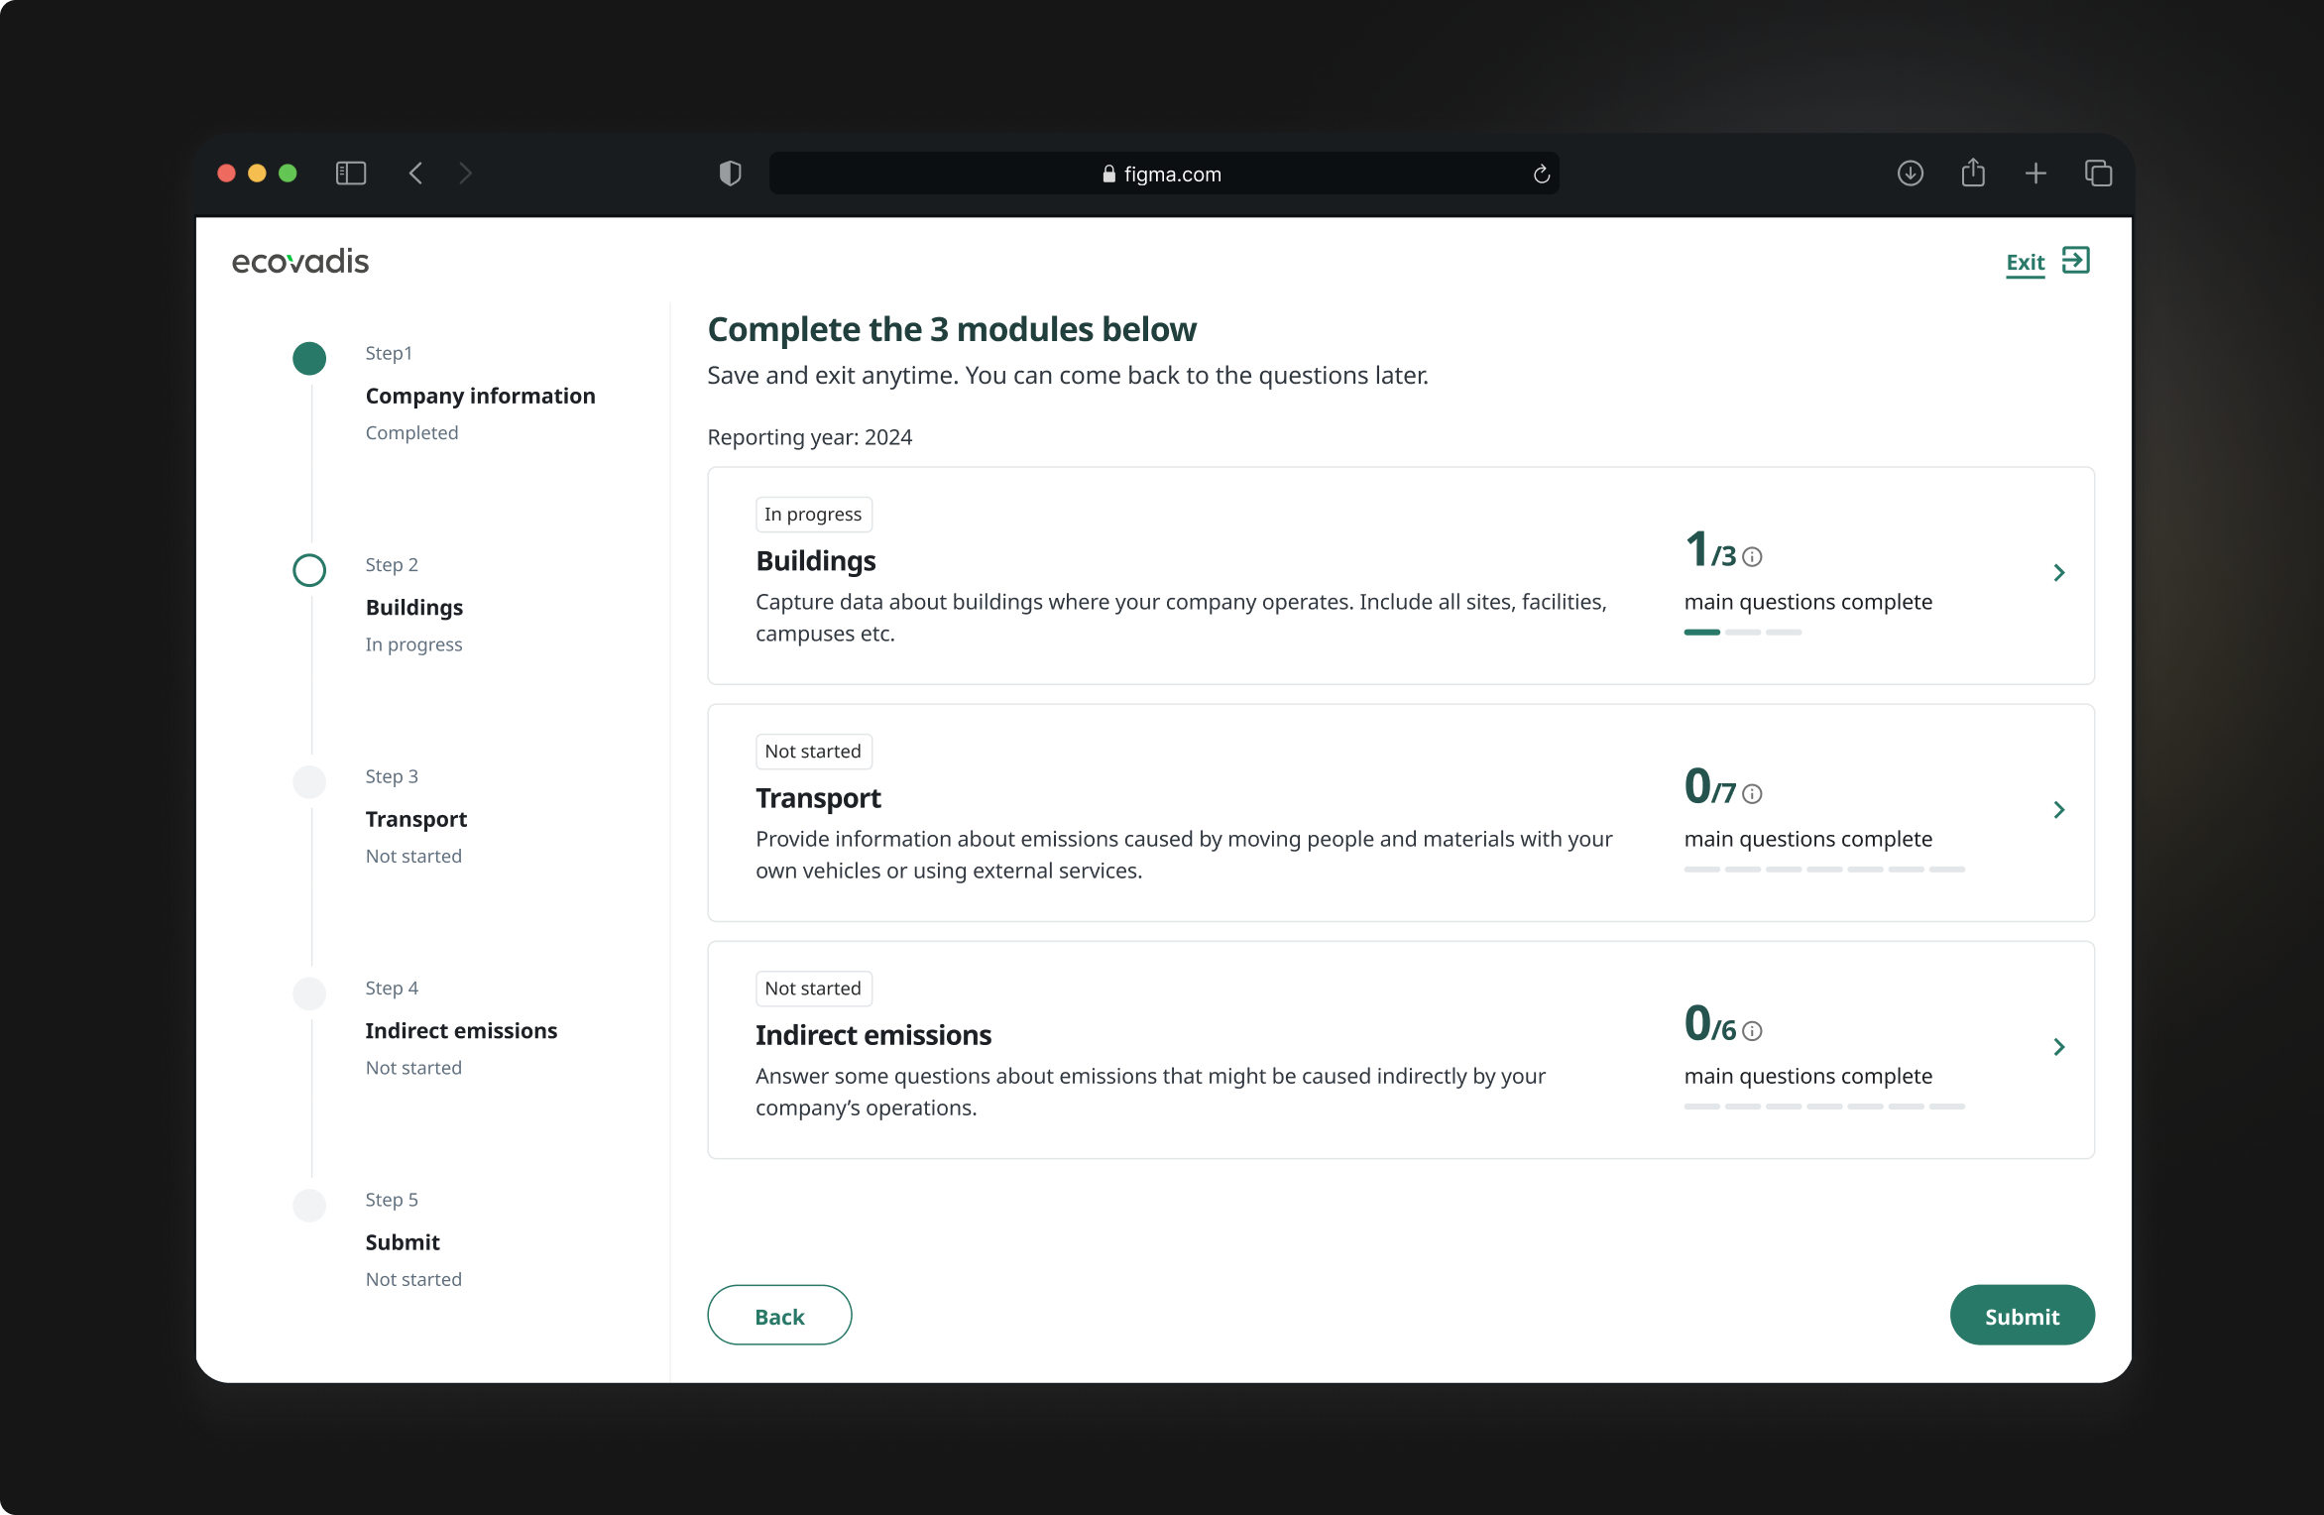2324x1515 pixels.
Task: Expand Buildings module via chevron arrow
Action: click(x=2059, y=573)
